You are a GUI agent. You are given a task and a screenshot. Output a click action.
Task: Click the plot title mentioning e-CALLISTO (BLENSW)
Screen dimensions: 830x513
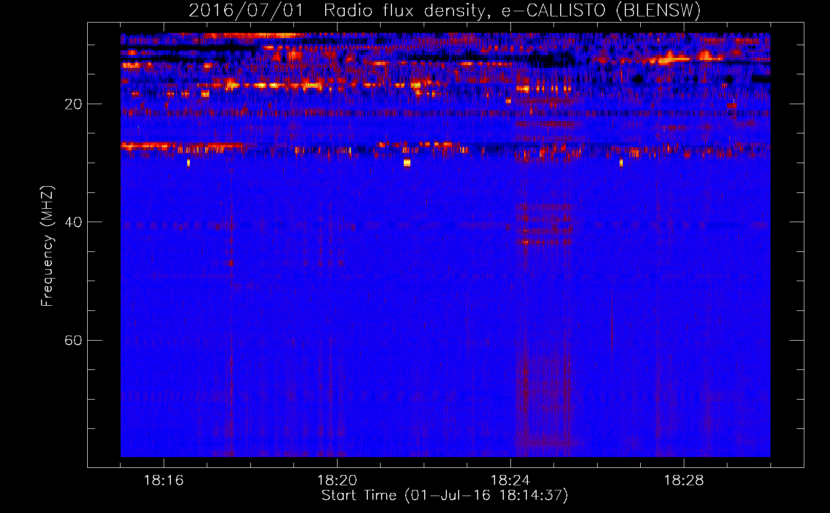[445, 10]
